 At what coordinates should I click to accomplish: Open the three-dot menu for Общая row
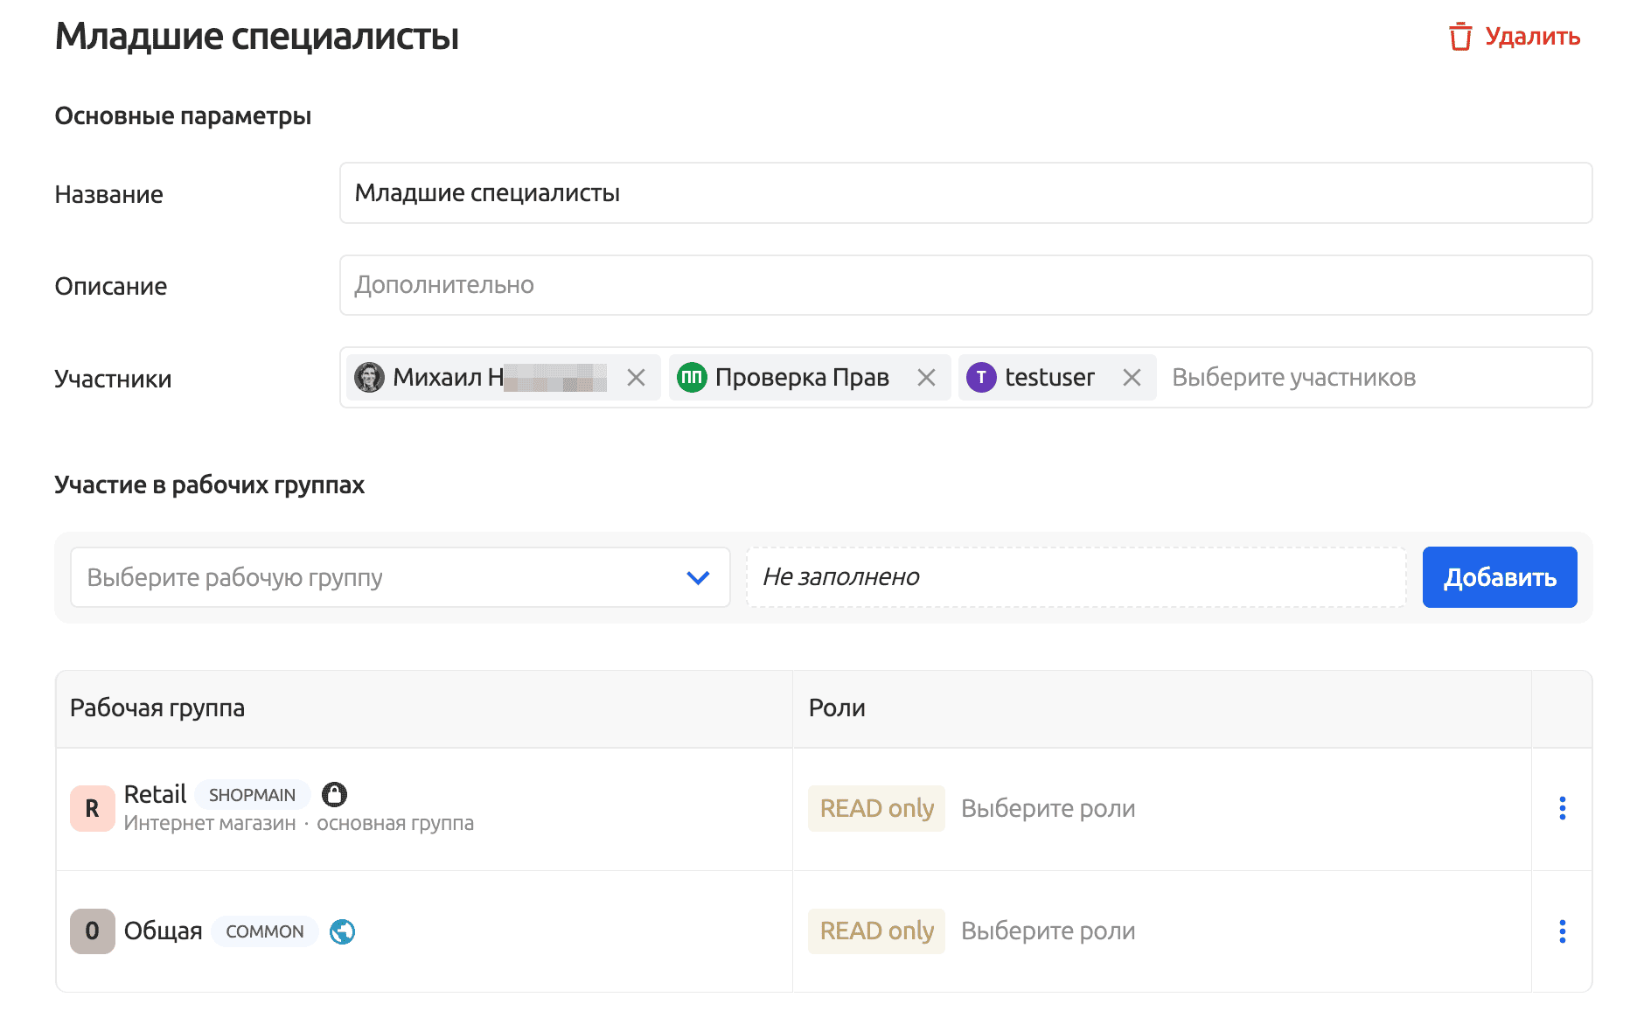(x=1562, y=931)
